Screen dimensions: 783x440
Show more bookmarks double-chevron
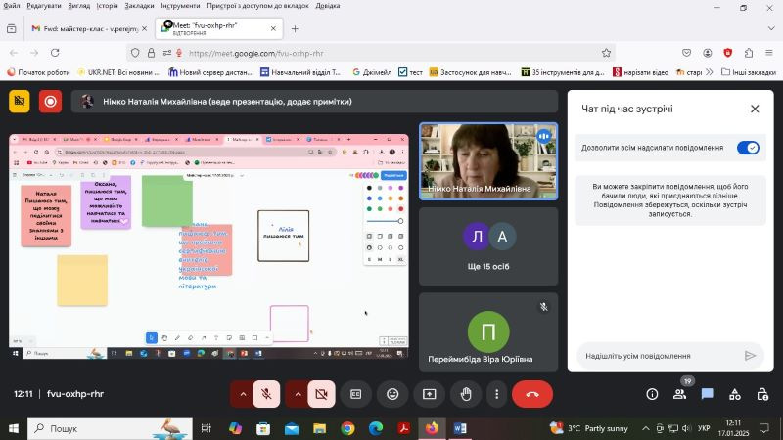coord(709,72)
